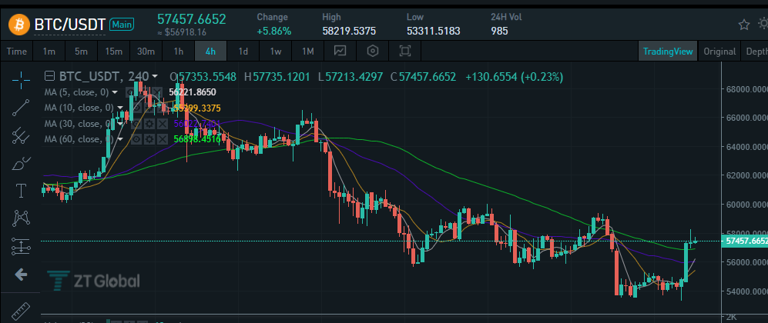Choose the brush drawing tool

(21, 163)
